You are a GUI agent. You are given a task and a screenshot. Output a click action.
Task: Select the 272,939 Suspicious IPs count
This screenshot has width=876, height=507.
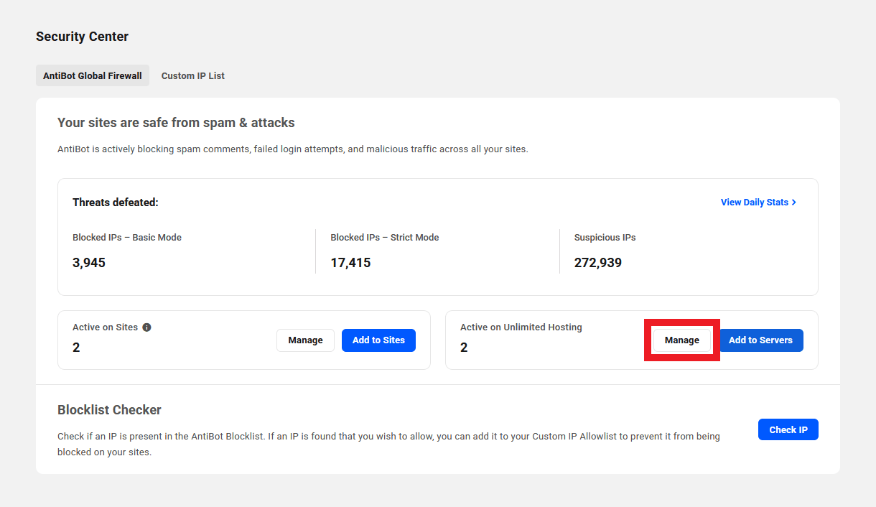[x=598, y=263]
